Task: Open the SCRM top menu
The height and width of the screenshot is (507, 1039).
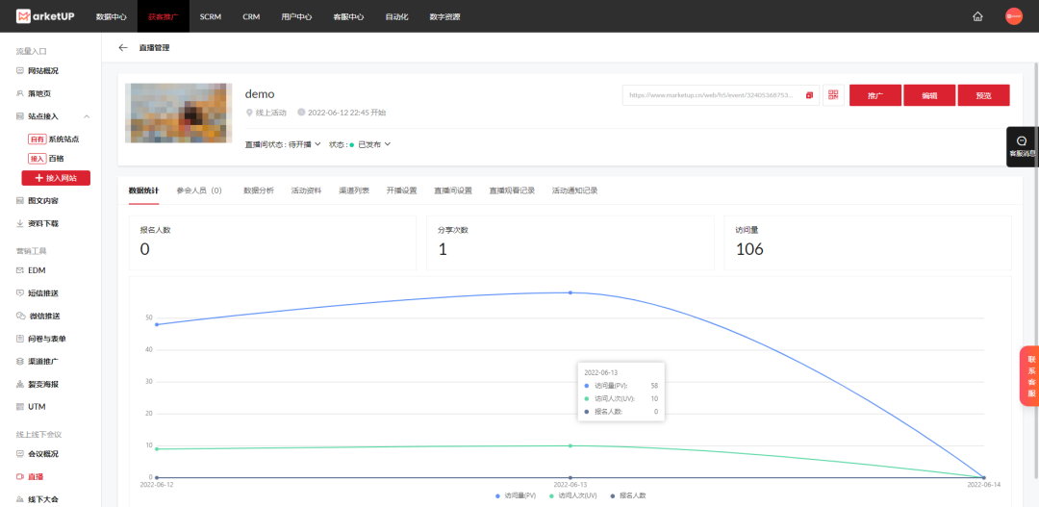Action: click(x=210, y=16)
